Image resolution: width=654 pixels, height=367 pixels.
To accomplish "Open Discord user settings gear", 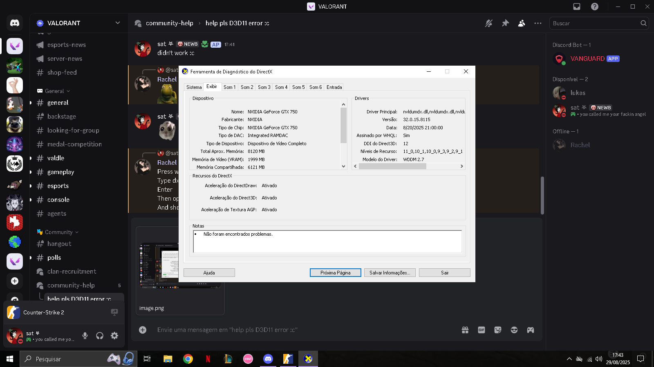I will [114, 336].
